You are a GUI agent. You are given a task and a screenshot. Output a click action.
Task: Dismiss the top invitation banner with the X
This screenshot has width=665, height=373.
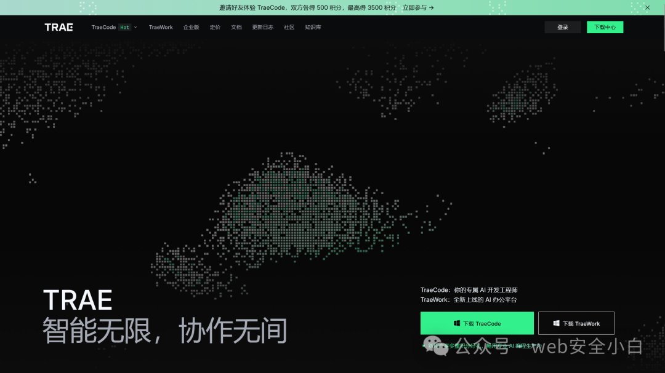click(647, 7)
